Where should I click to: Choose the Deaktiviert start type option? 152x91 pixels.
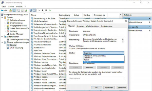click(104, 62)
